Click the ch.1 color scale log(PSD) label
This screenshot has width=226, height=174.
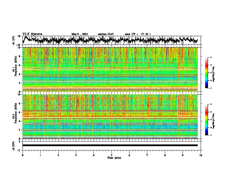[x=214, y=74]
